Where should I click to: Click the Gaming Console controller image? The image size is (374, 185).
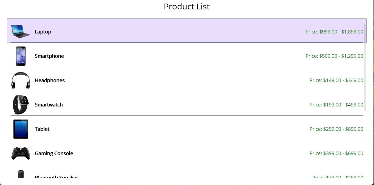(21, 153)
